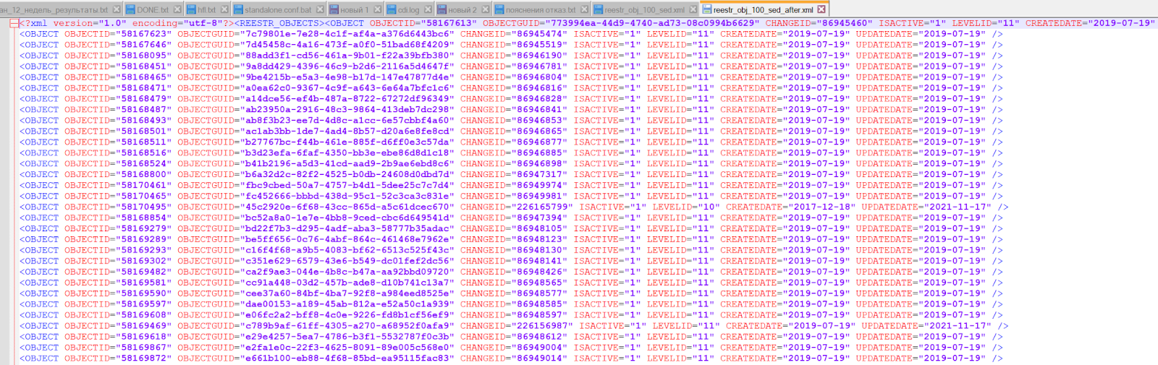This screenshot has height=365, width=1158.
Task: Close the новый 2 tab
Action: [486, 9]
